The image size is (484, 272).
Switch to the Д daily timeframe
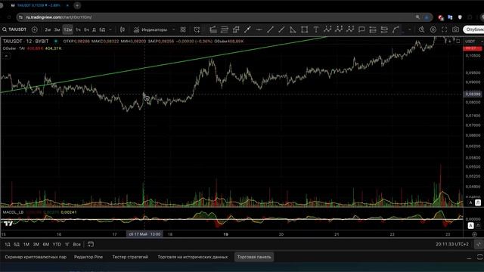94,29
